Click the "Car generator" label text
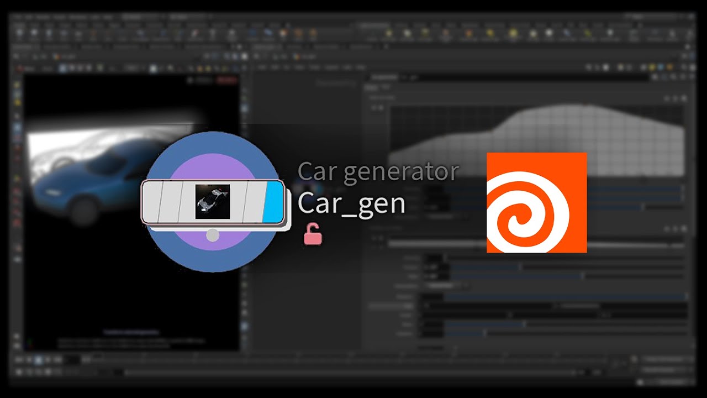This screenshot has height=398, width=707. point(378,172)
